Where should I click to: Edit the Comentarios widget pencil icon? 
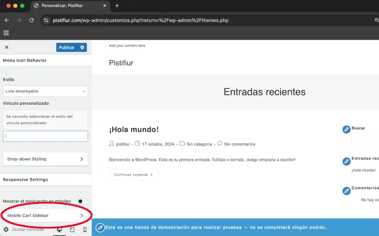[x=346, y=191]
